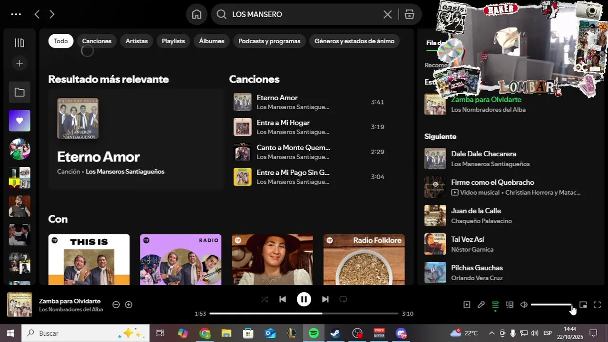Select the Artistas filter tab
Image resolution: width=608 pixels, height=342 pixels.
(x=137, y=41)
